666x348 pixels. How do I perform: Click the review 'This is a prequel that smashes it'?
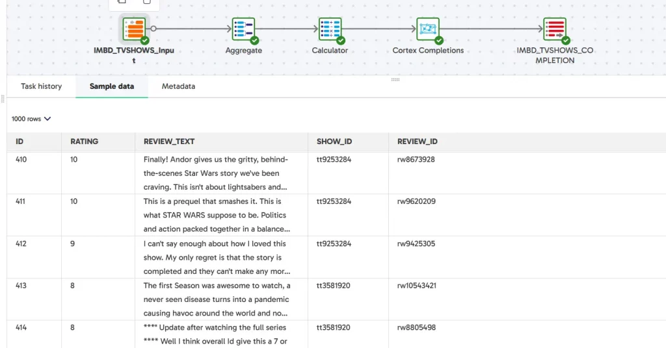tap(217, 215)
